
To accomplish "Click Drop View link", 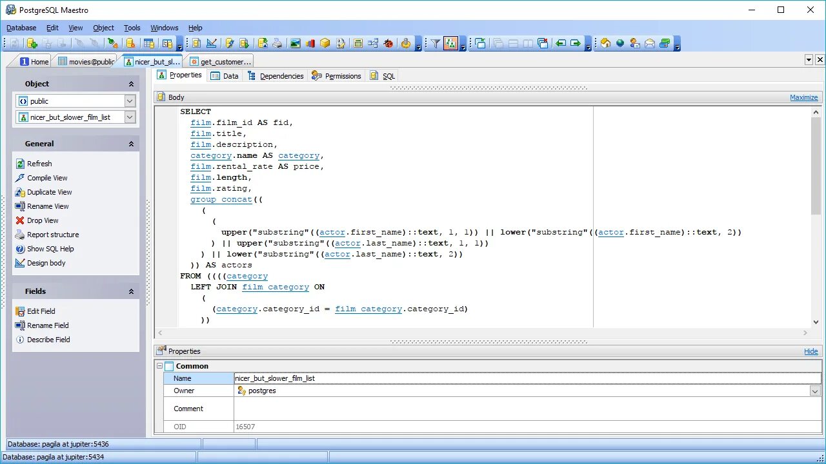I will click(x=43, y=220).
